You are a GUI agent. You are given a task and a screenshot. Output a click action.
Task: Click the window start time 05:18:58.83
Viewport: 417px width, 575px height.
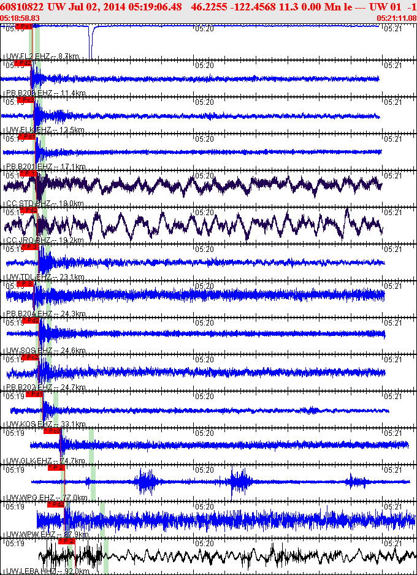pos(20,18)
